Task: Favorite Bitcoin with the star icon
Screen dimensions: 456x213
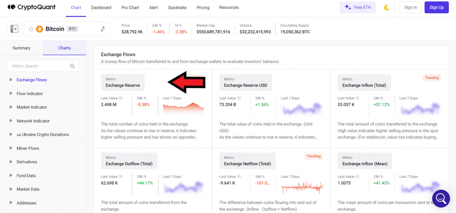Action: click(x=31, y=29)
